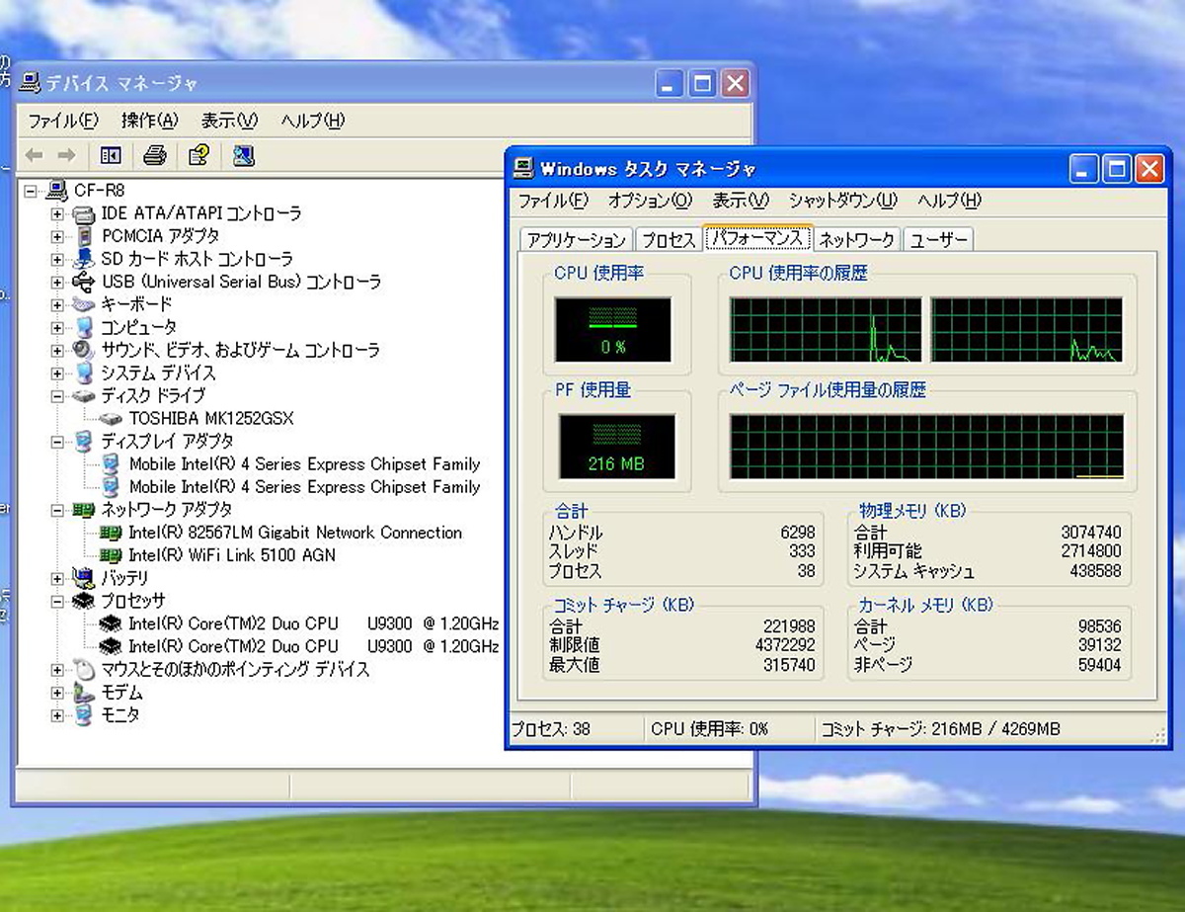The width and height of the screenshot is (1185, 912).
Task: Open the Task Manager 表示(V) menu
Action: pyautogui.click(x=741, y=201)
